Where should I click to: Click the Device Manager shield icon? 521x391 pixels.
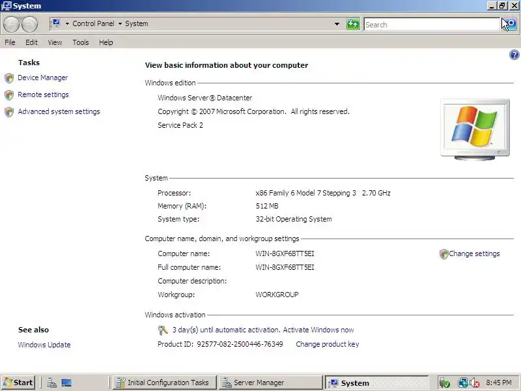coord(9,78)
